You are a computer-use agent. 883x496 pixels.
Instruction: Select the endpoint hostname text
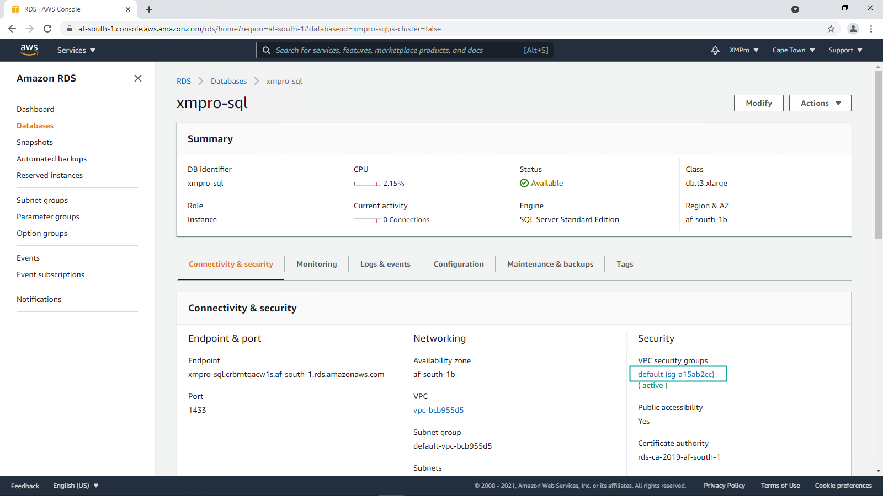point(286,374)
